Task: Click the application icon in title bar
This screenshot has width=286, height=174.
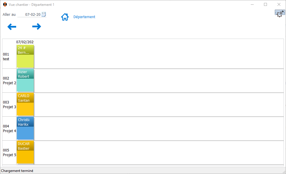Action: pos(5,5)
